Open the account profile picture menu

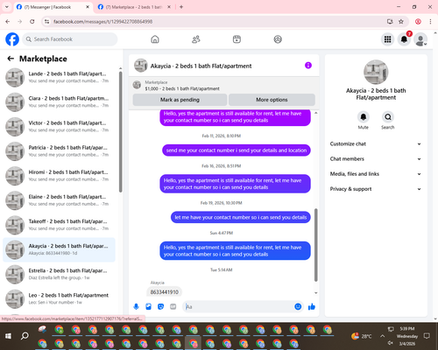(420, 39)
